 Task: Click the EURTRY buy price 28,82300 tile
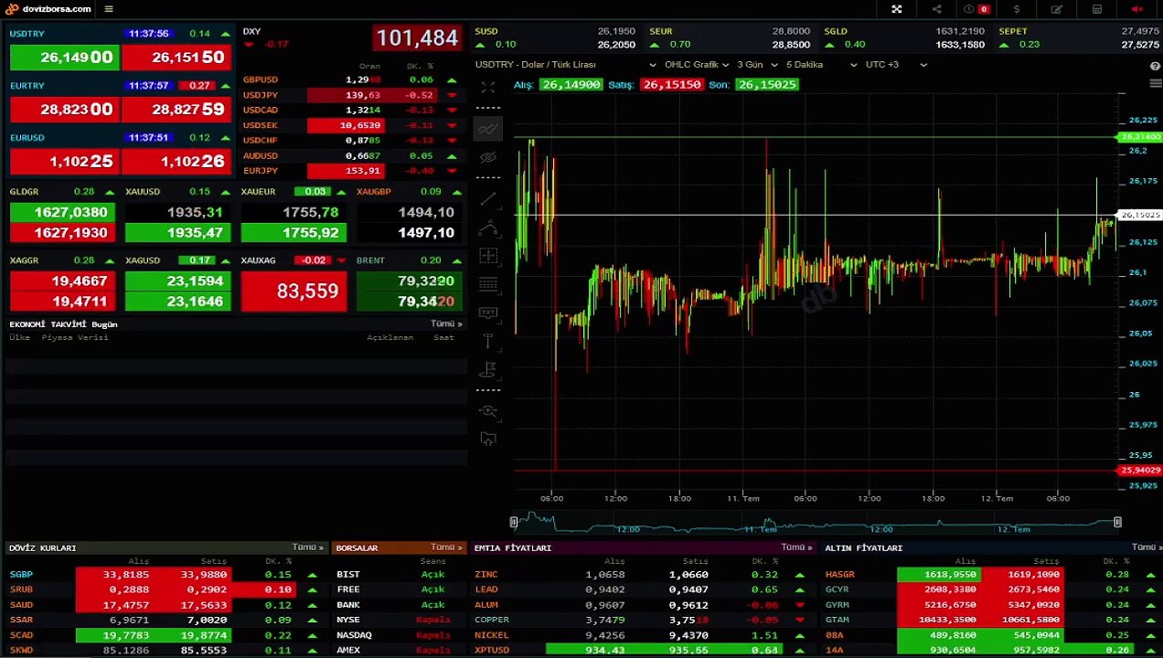click(64, 110)
